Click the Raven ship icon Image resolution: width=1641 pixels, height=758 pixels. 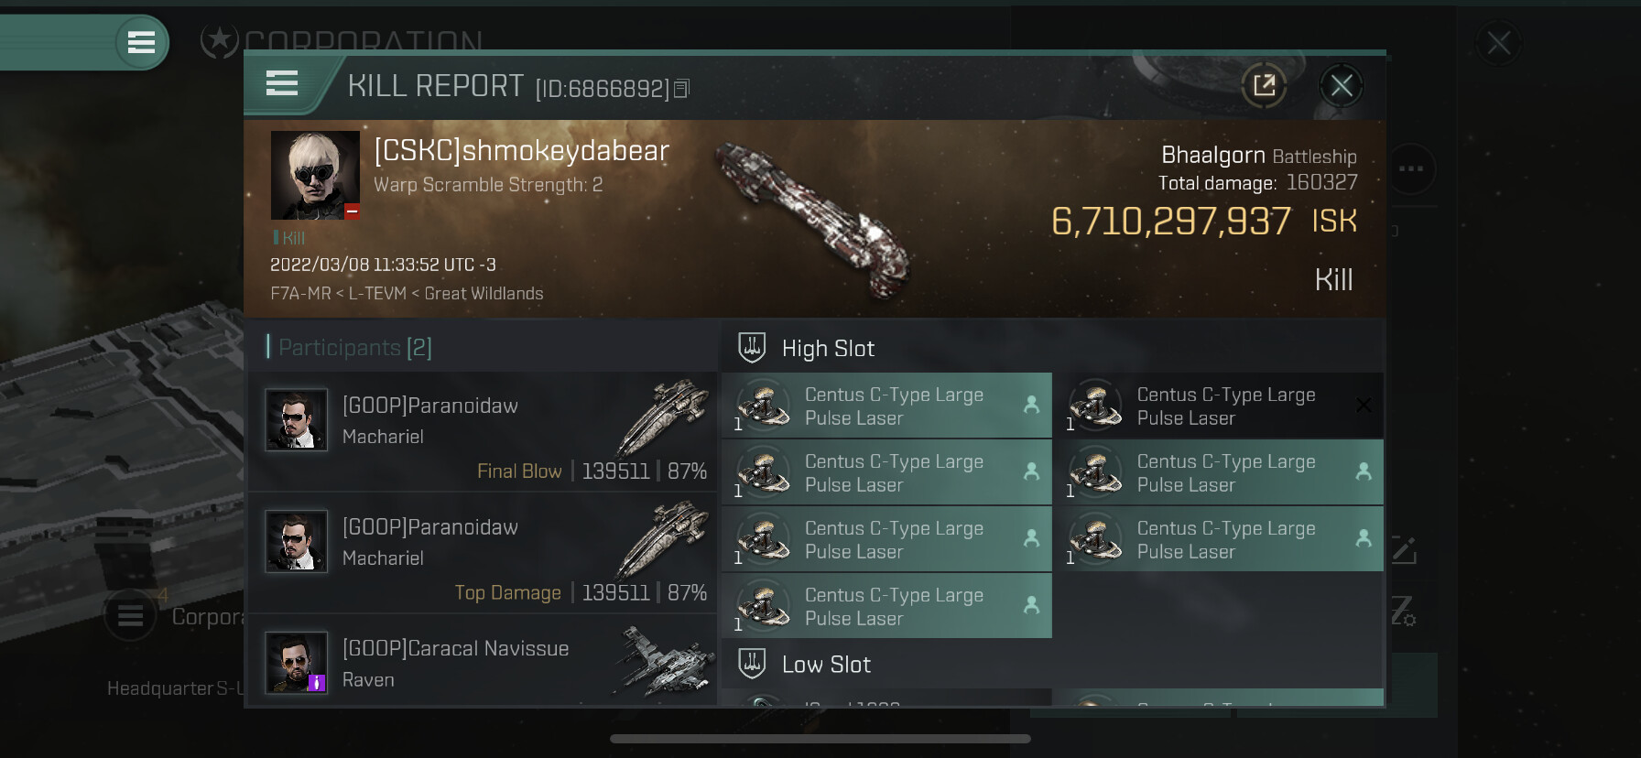(x=665, y=661)
